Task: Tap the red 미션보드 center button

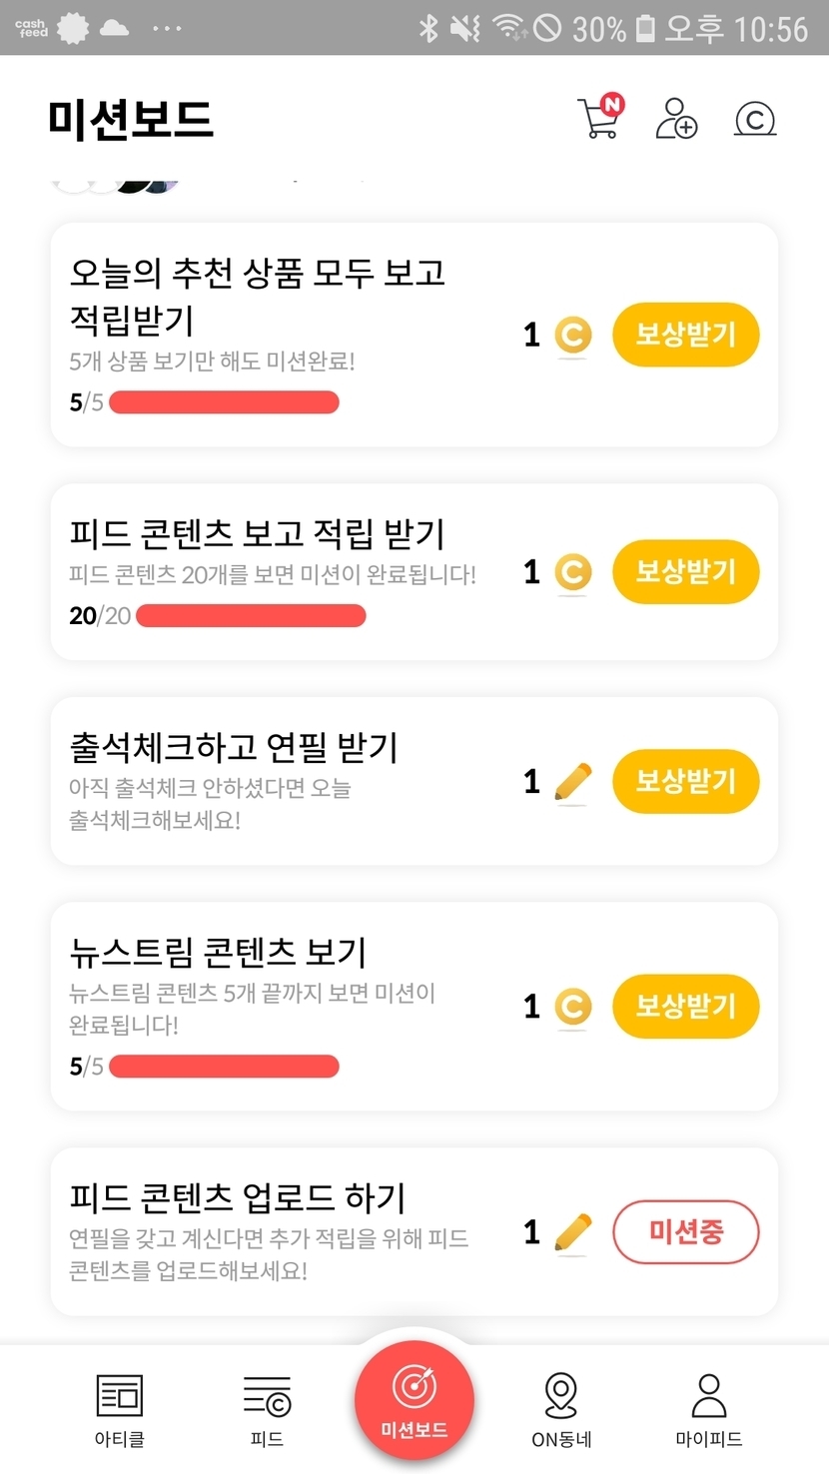Action: (414, 1400)
